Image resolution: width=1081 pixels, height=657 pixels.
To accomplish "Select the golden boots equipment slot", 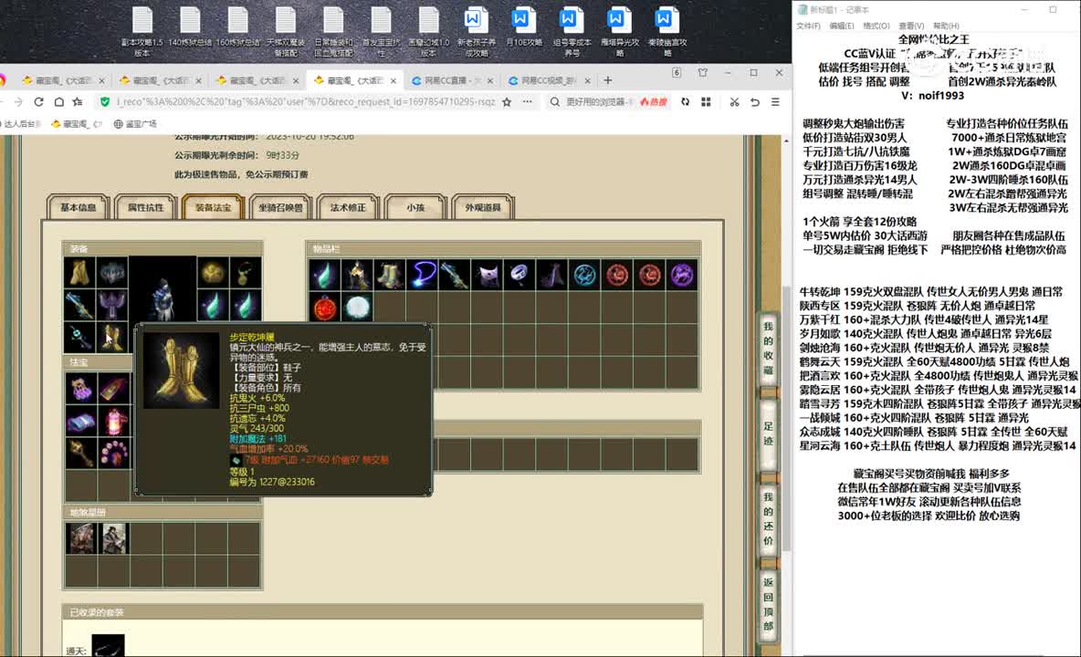I will pyautogui.click(x=112, y=338).
